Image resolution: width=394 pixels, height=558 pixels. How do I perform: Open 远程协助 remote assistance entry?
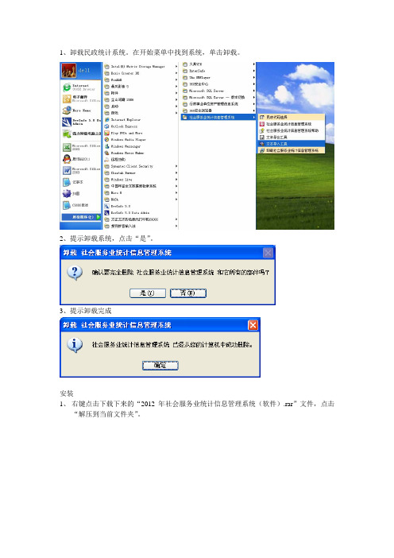point(114,160)
